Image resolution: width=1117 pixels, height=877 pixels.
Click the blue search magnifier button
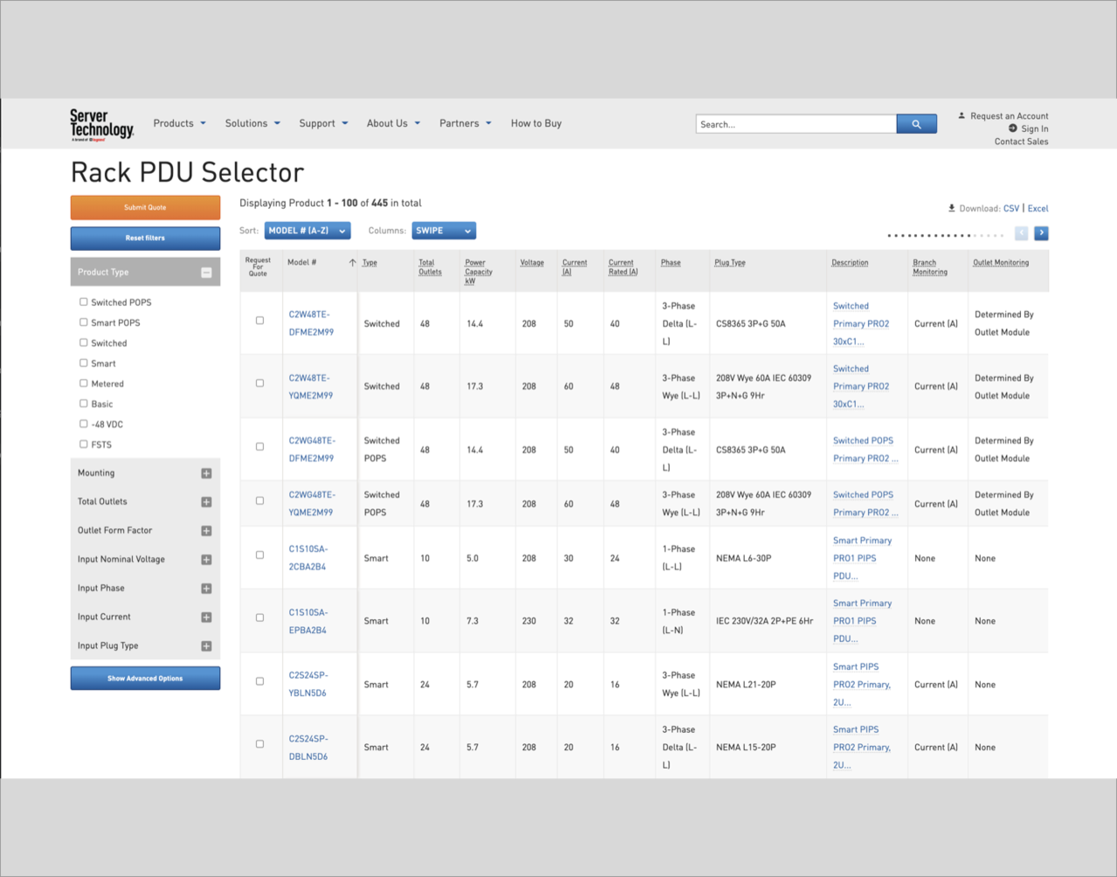tap(916, 124)
